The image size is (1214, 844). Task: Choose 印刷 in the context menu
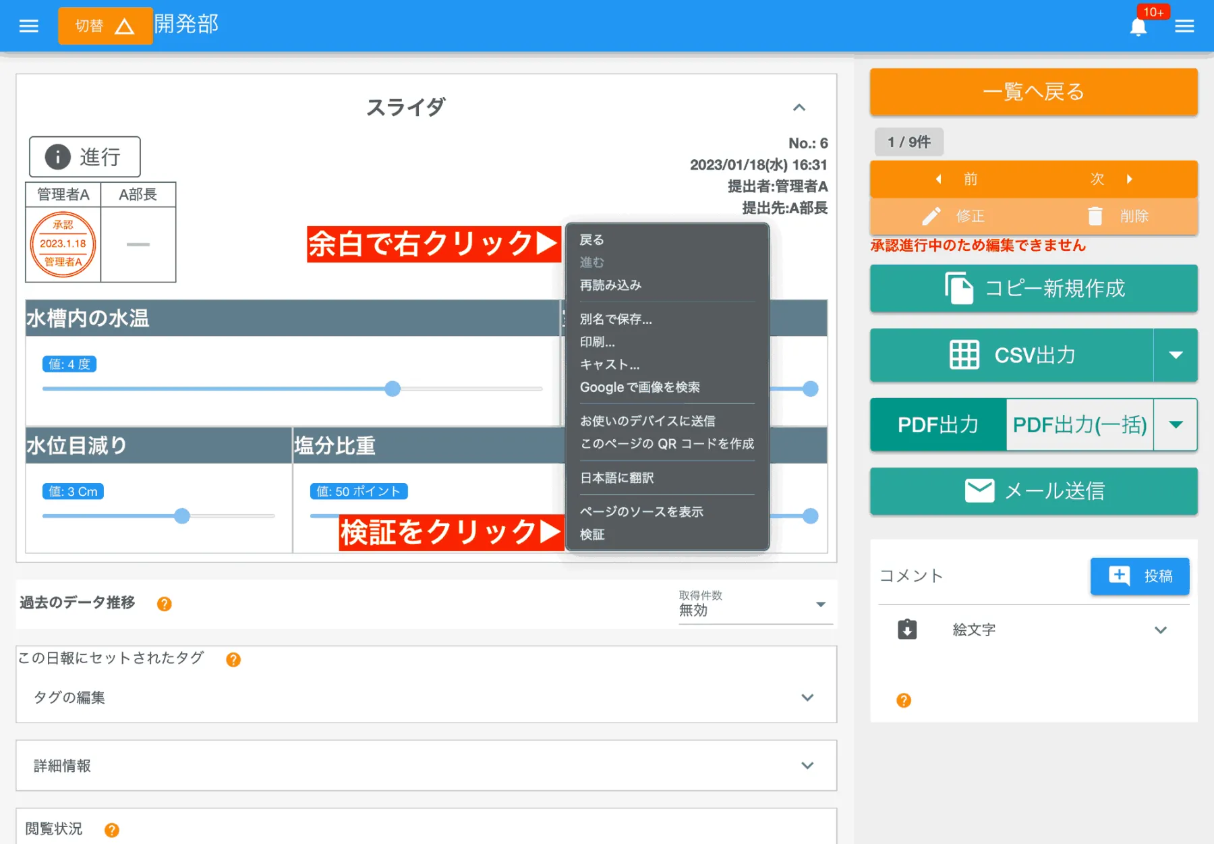[x=598, y=341]
